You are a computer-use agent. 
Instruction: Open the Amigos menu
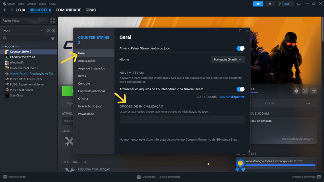click(32, 4)
